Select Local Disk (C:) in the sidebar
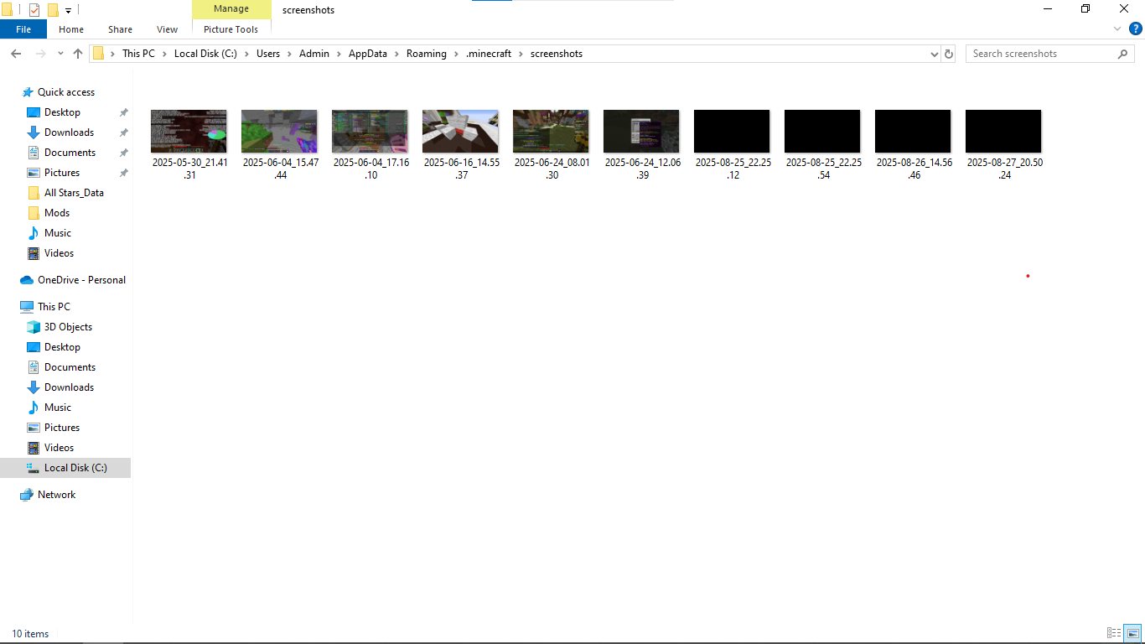Image resolution: width=1145 pixels, height=644 pixels. [65, 468]
